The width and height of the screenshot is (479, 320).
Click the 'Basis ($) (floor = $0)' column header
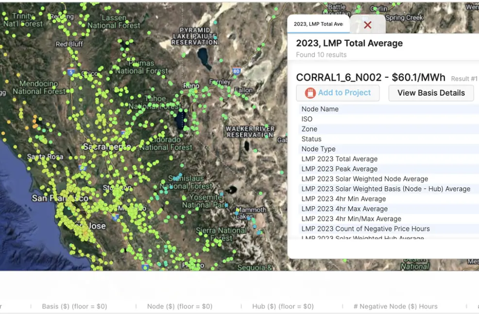coord(74,306)
